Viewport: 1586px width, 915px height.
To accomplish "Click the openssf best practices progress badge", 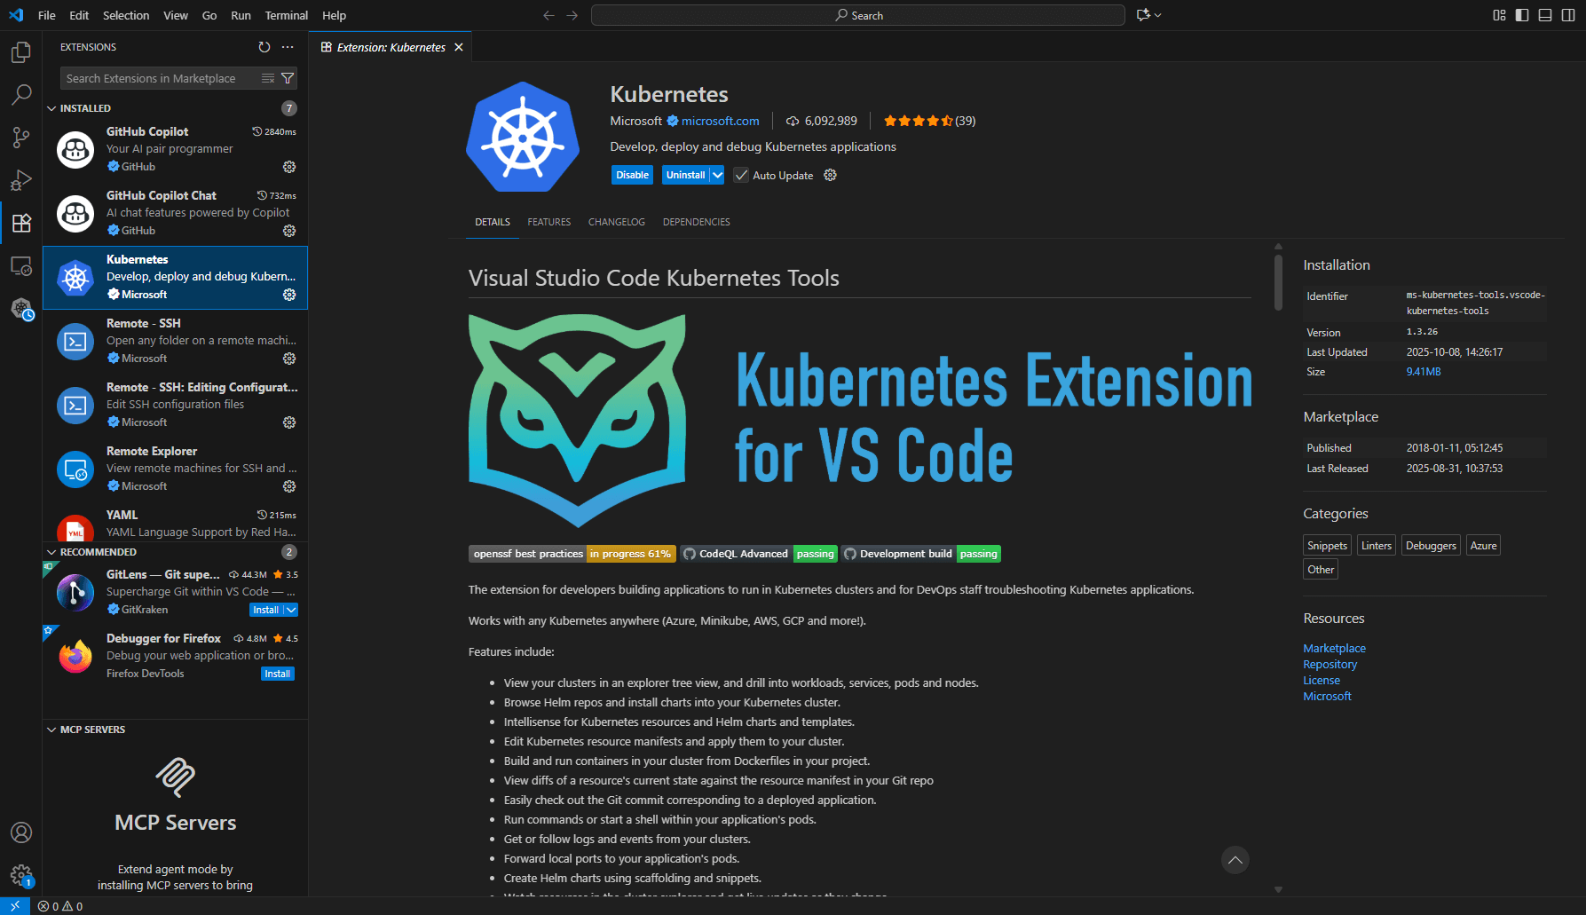I will pyautogui.click(x=572, y=553).
